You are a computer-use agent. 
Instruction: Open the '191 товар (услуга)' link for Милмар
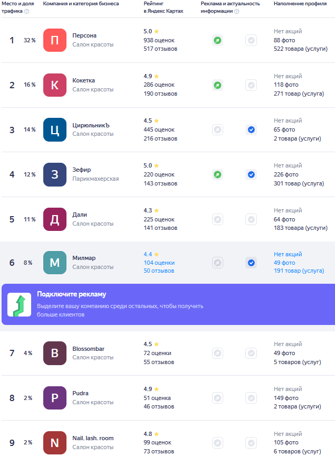point(299,271)
